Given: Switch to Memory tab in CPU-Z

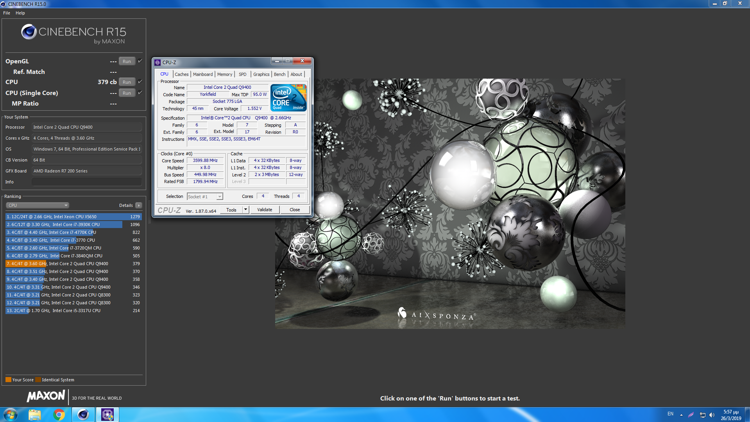Looking at the screenshot, I should pos(225,74).
